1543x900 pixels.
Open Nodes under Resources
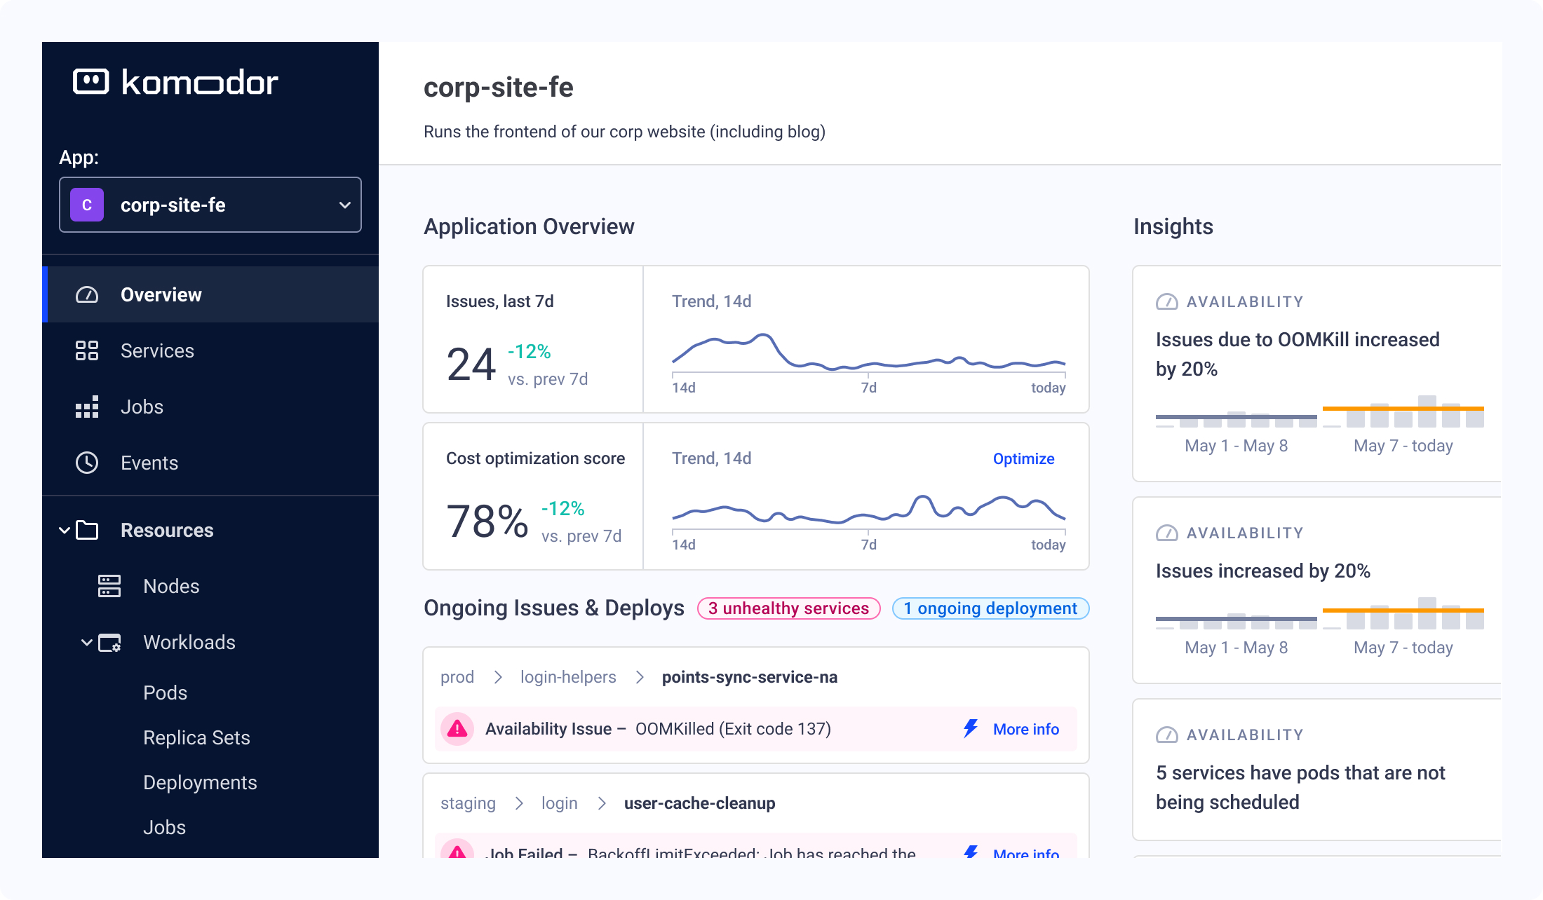[x=171, y=586]
